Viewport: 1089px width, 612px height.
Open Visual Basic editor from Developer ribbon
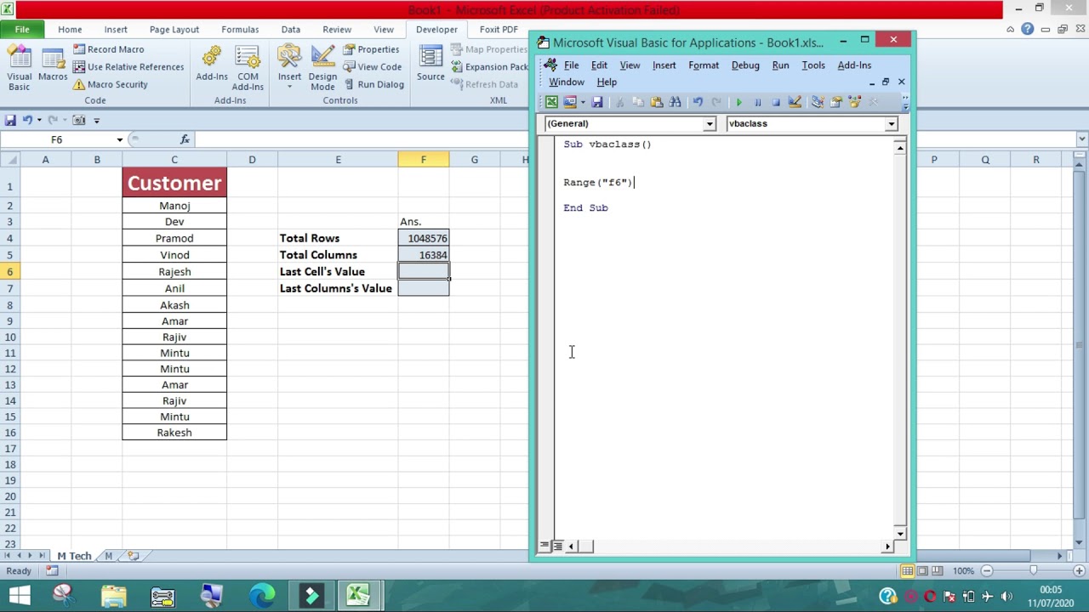click(x=19, y=68)
